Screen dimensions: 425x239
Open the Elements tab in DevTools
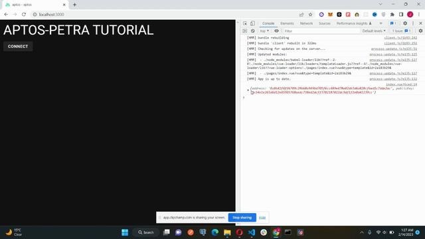[x=287, y=24]
